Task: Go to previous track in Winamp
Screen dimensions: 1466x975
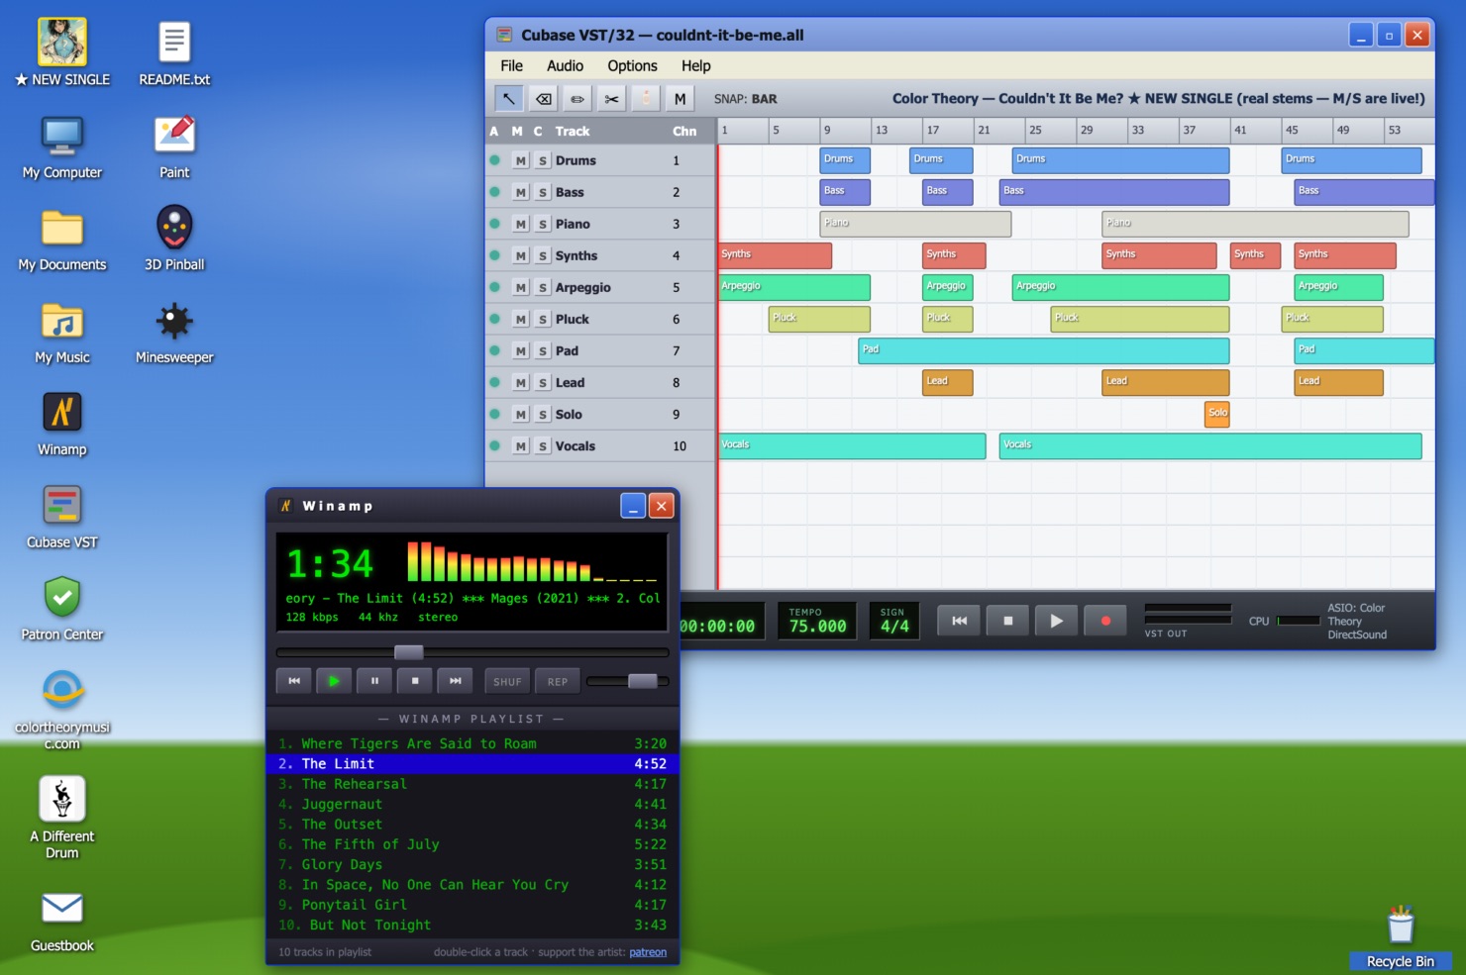Action: pos(294,681)
